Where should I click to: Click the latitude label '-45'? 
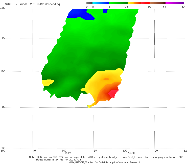click(2, 38)
